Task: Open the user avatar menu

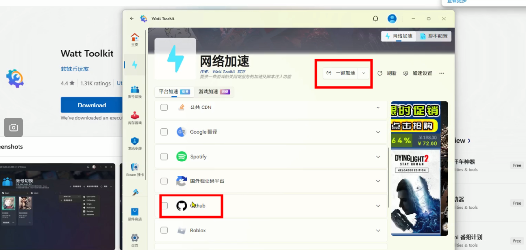Action: click(392, 19)
